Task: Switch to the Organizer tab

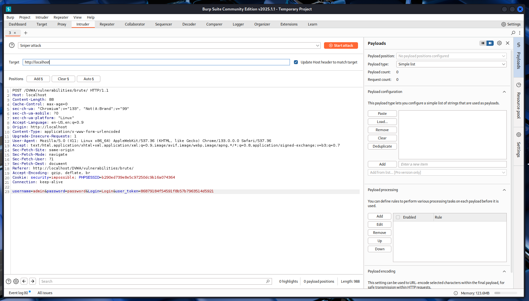Action: (262, 24)
